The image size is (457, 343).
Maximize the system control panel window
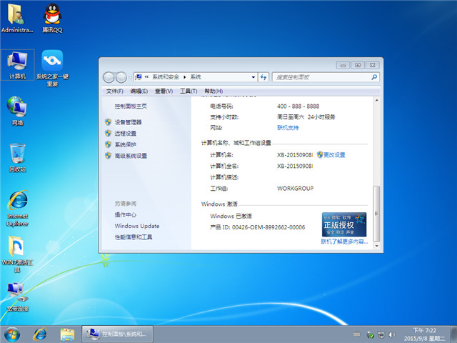coord(358,65)
